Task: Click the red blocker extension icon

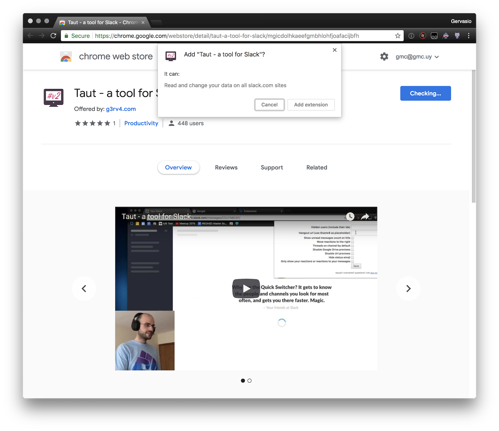Action: tap(423, 36)
